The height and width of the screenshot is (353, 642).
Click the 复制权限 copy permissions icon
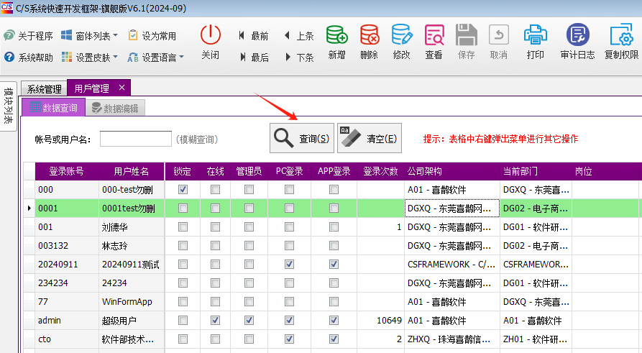pyautogui.click(x=622, y=35)
